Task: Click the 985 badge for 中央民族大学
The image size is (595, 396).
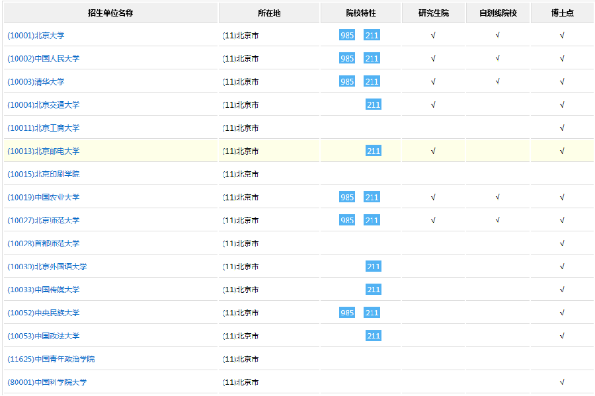Action: [347, 313]
